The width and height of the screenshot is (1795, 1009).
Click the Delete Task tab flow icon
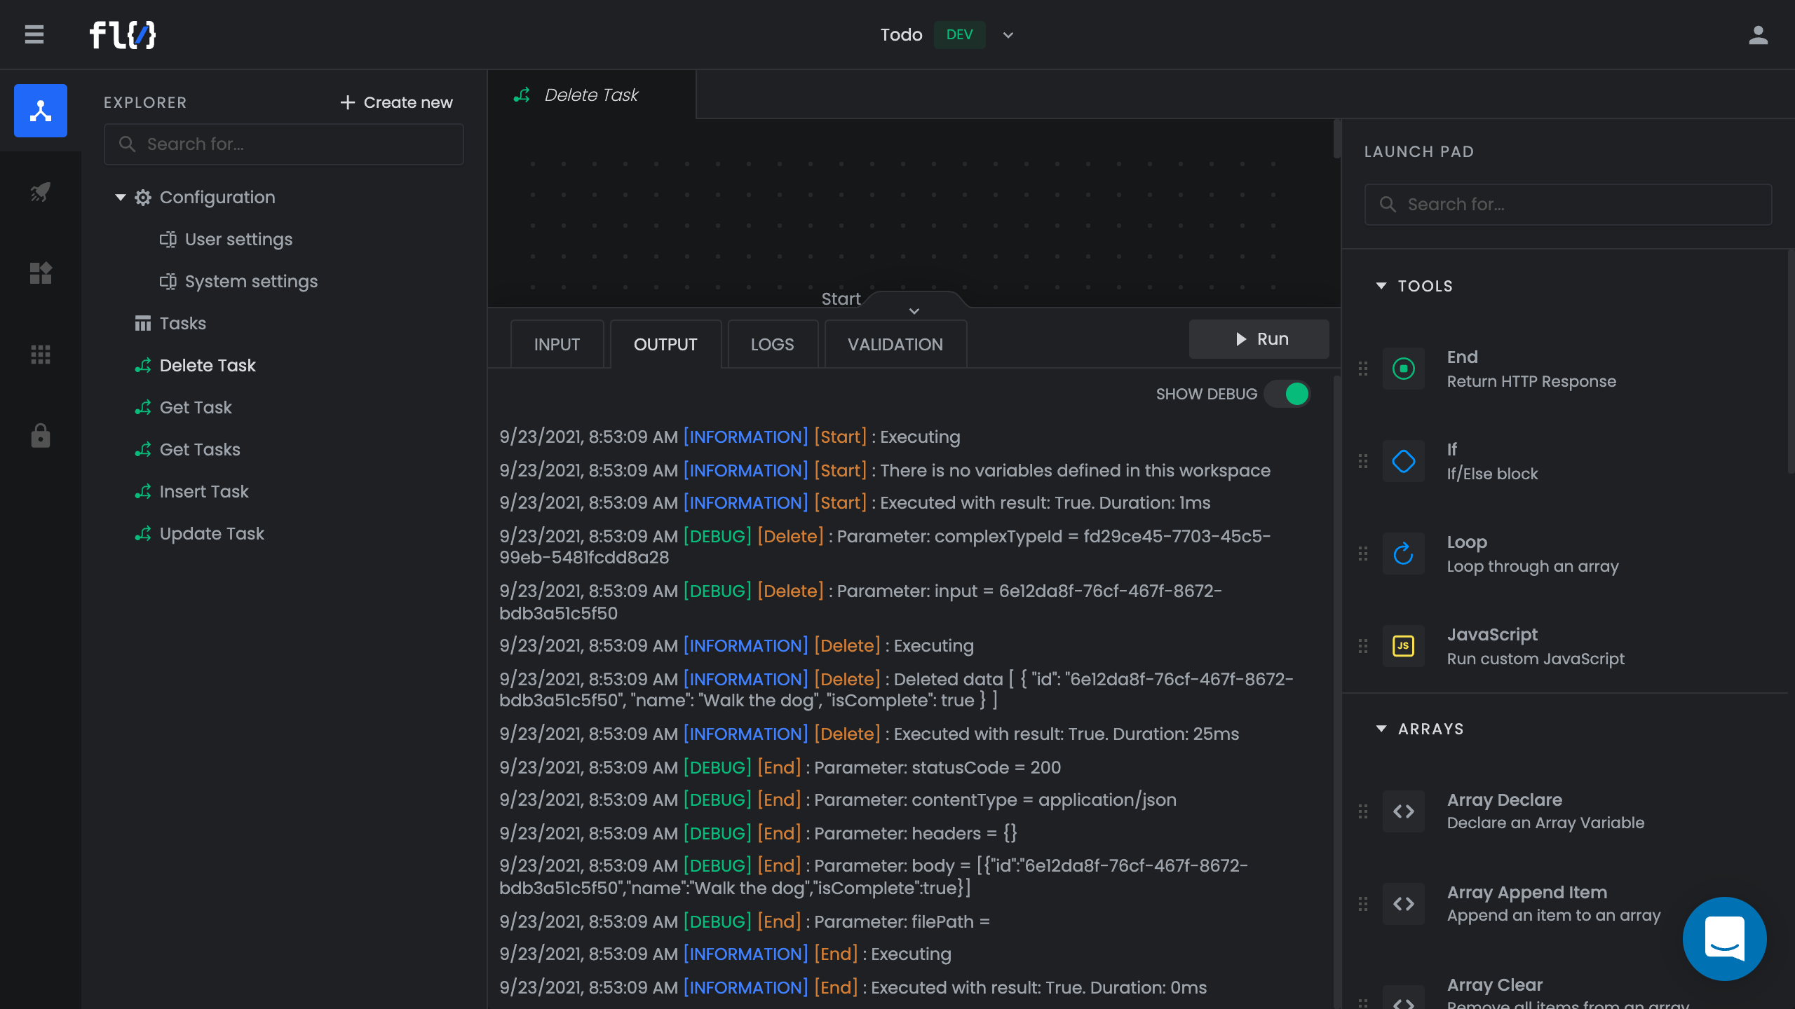(x=522, y=95)
